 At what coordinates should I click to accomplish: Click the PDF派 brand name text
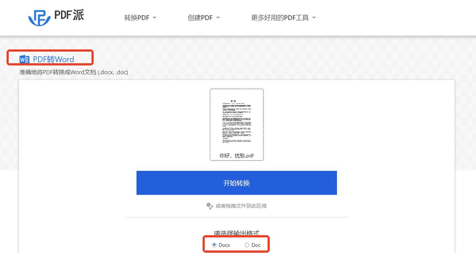pyautogui.click(x=69, y=15)
